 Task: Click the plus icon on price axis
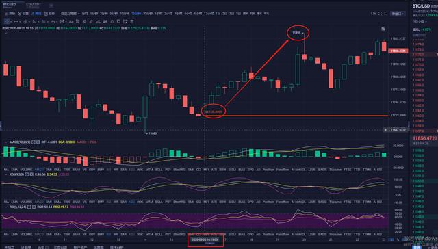[386, 130]
